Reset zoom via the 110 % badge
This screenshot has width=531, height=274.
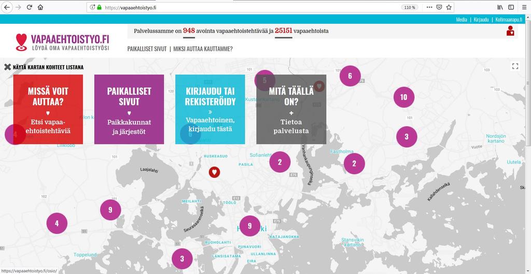[x=410, y=7]
